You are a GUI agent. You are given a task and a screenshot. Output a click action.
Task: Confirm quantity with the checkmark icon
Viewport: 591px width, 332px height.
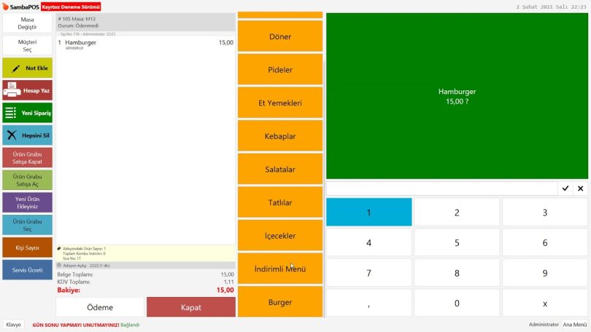point(565,189)
